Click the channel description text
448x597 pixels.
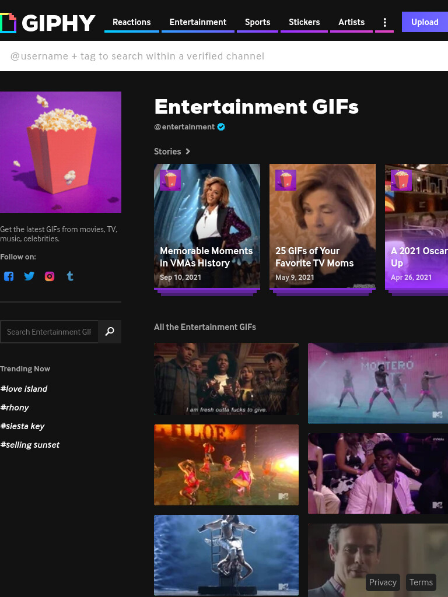coord(59,234)
